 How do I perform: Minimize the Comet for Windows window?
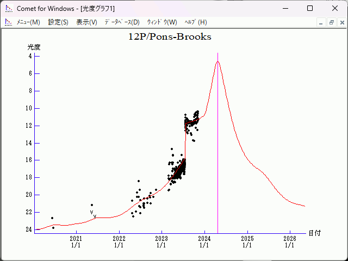pyautogui.click(x=285, y=8)
